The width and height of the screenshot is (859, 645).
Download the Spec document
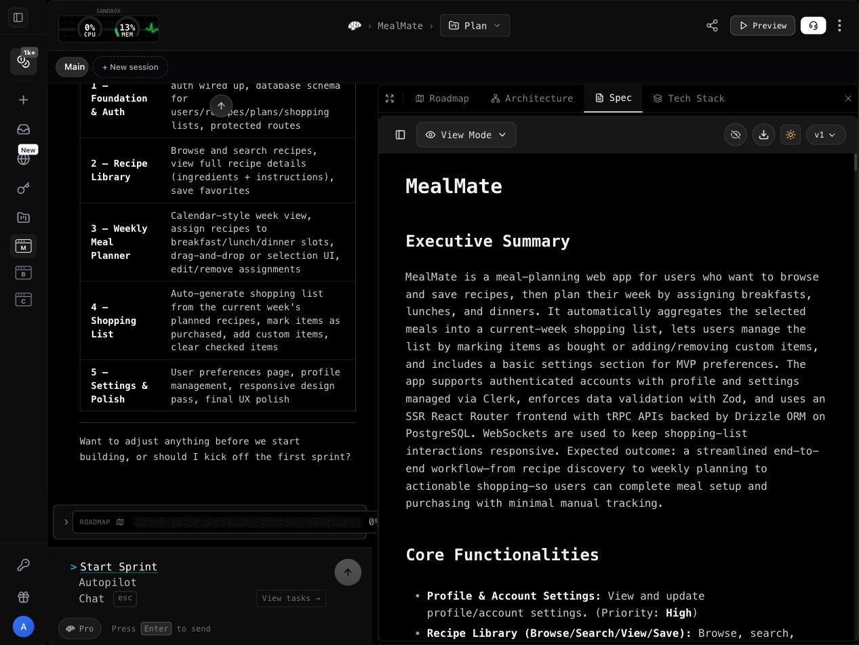pyautogui.click(x=763, y=135)
